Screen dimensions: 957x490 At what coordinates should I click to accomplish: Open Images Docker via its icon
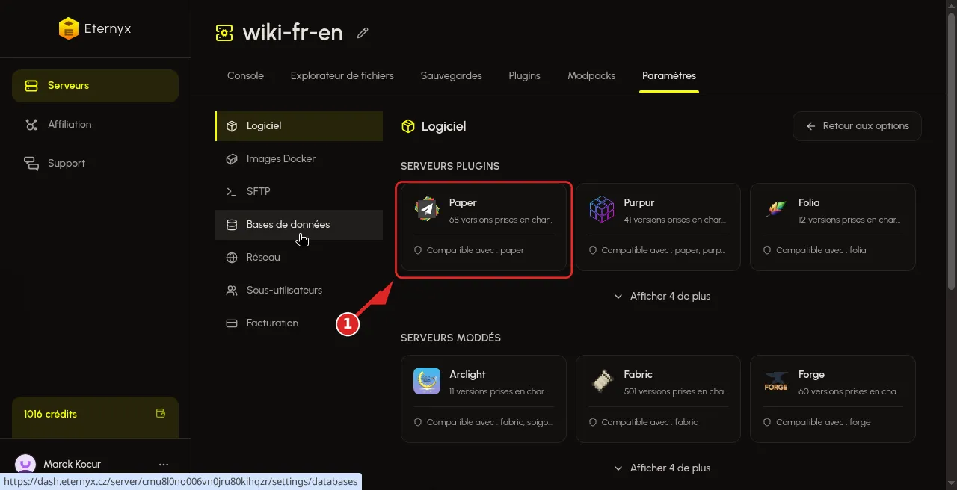[x=232, y=159]
